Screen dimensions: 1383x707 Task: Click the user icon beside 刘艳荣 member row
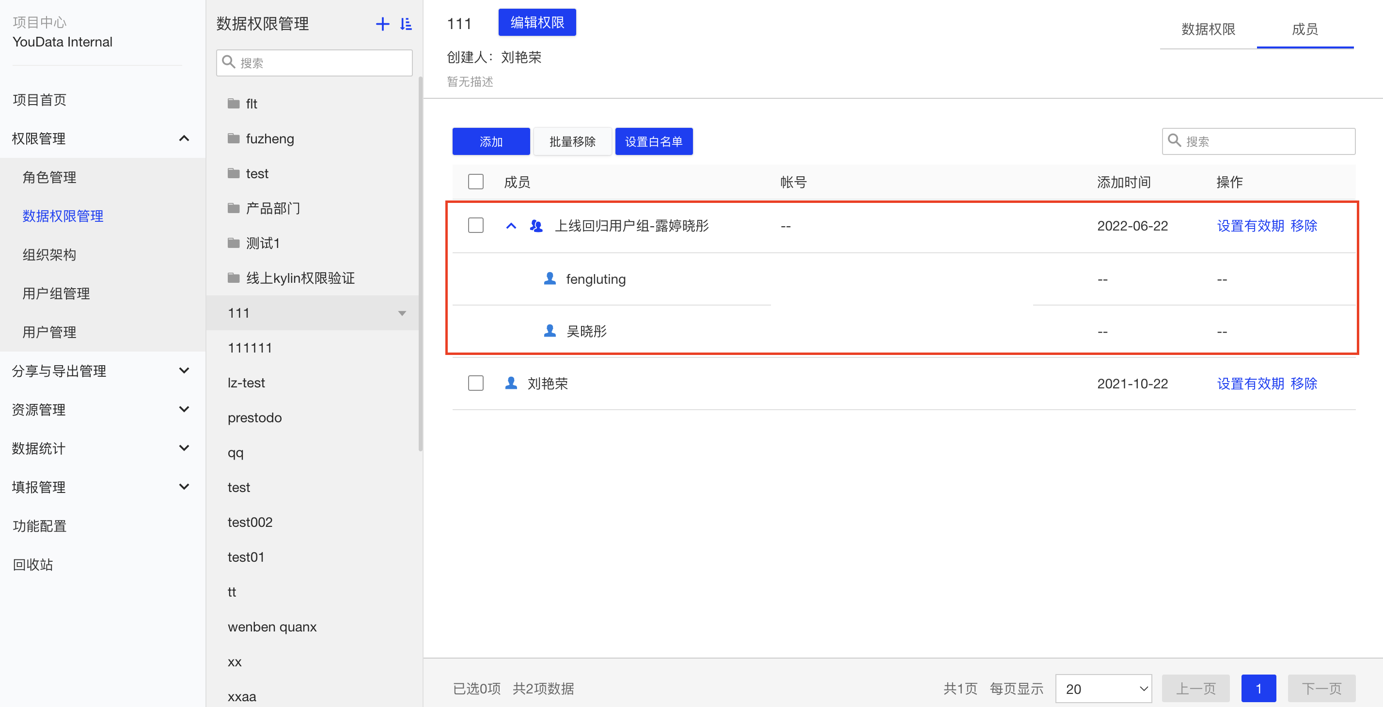pyautogui.click(x=511, y=383)
